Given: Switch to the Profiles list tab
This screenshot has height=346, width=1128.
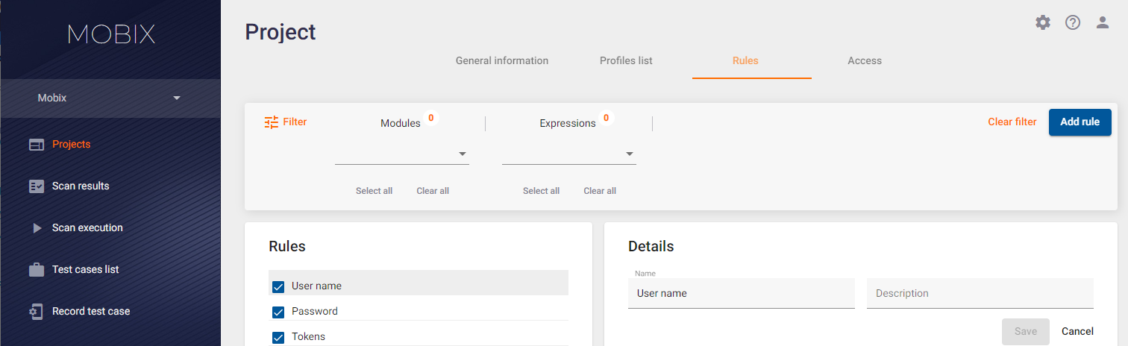Looking at the screenshot, I should (626, 61).
